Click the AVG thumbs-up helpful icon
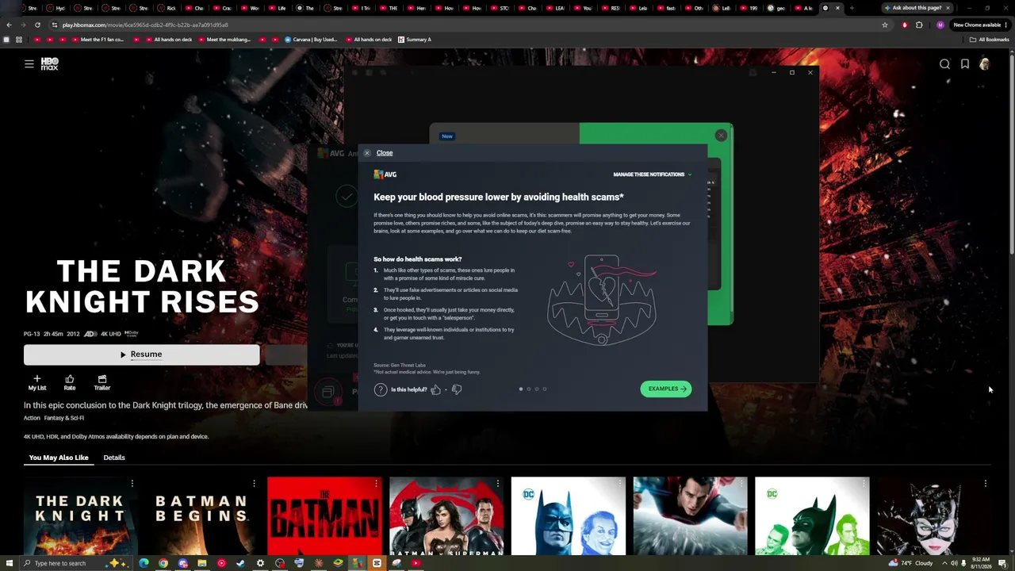 pyautogui.click(x=435, y=389)
